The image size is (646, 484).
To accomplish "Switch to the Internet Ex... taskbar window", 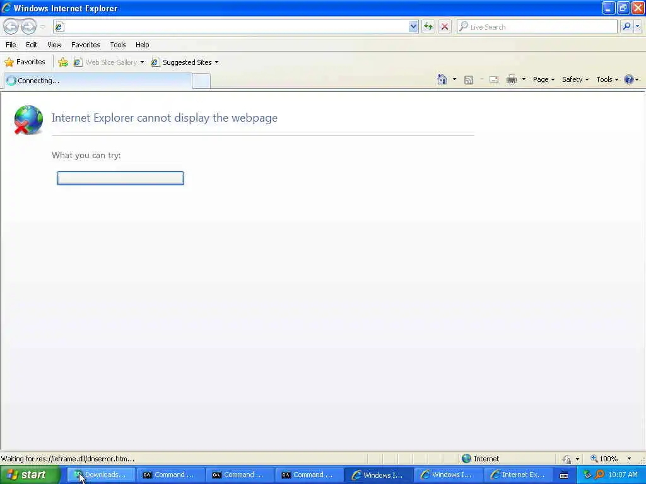I will click(x=519, y=475).
